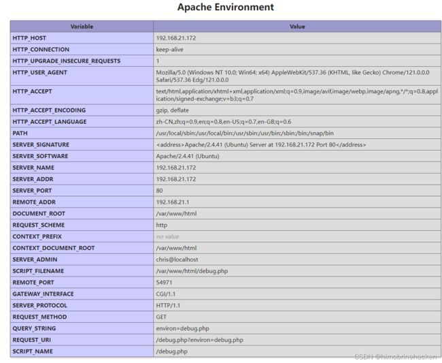Click the Apache Environment heading
This screenshot has width=442, height=363.
click(x=226, y=7)
